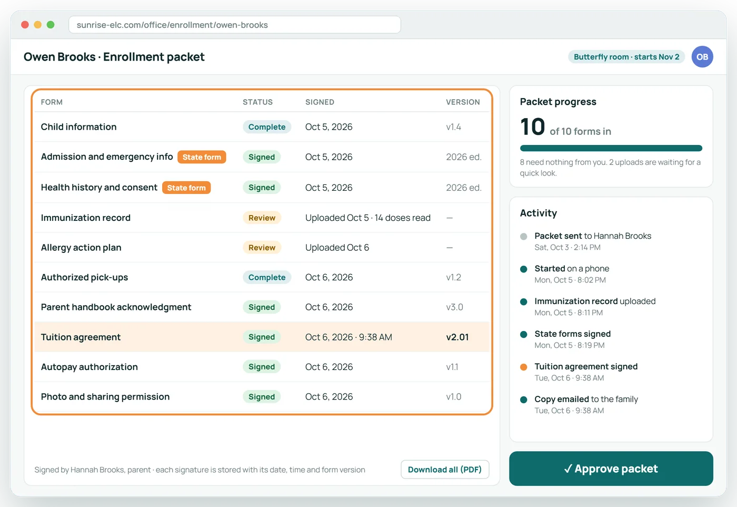Click Signed status on Tuition agreement

(x=262, y=337)
